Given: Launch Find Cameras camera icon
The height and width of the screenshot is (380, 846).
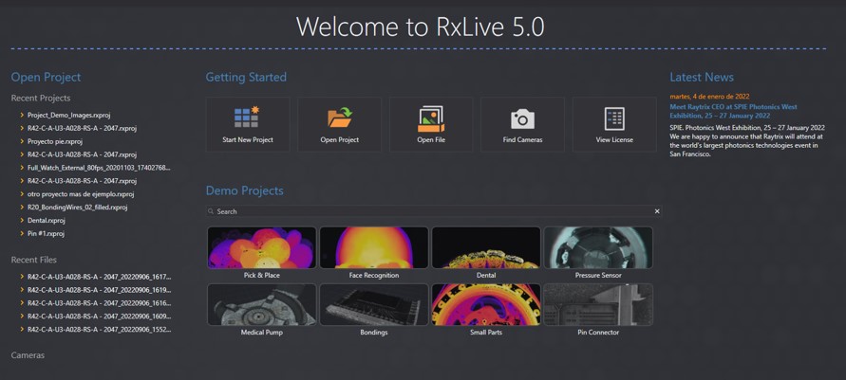Looking at the screenshot, I should [x=522, y=118].
